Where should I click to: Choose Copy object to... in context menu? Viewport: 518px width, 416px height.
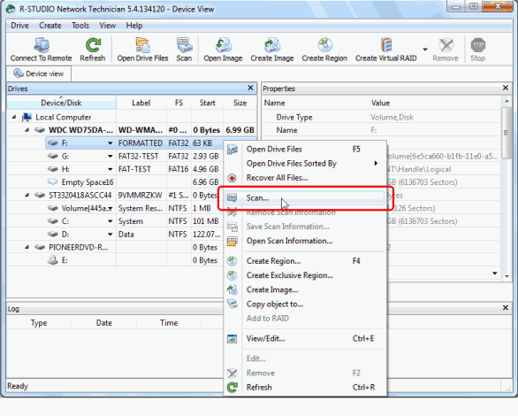coord(305,304)
